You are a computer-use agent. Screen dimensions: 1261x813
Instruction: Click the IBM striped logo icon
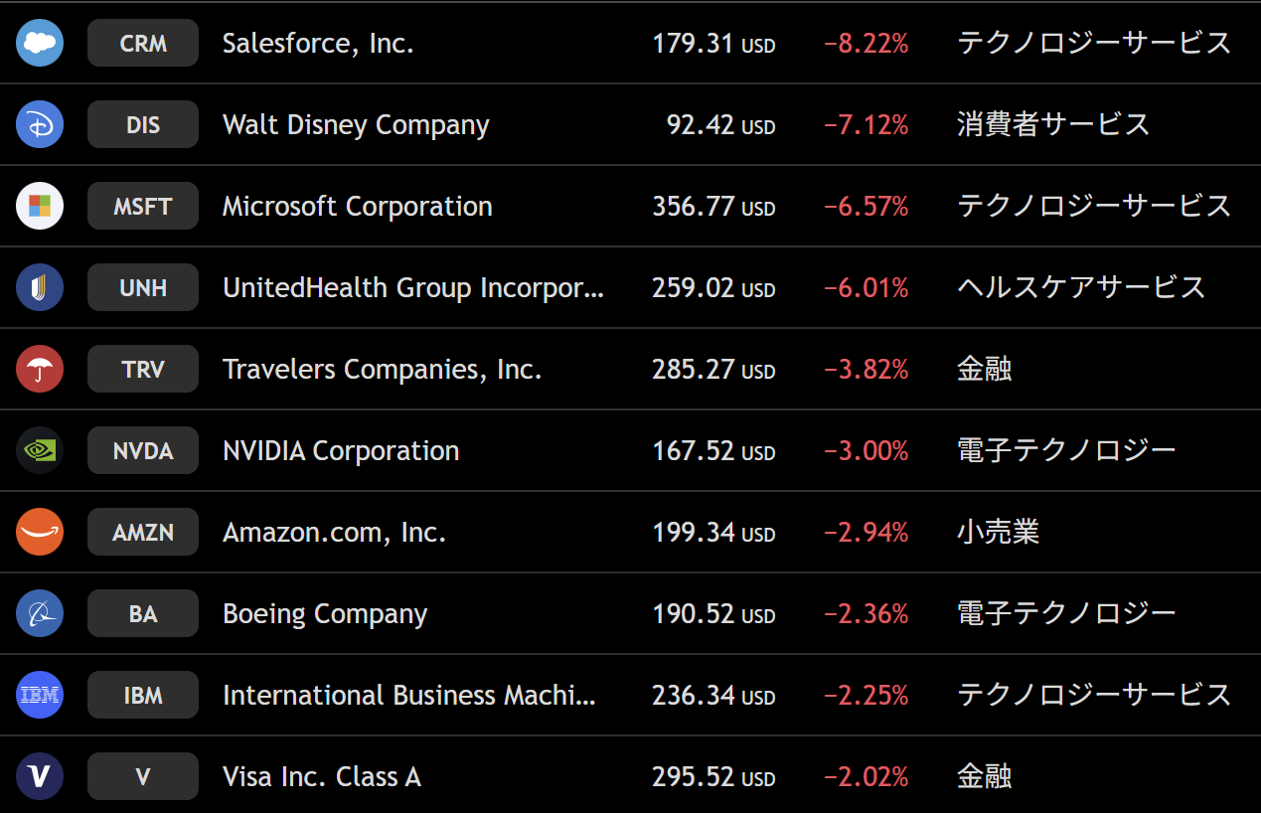(40, 696)
